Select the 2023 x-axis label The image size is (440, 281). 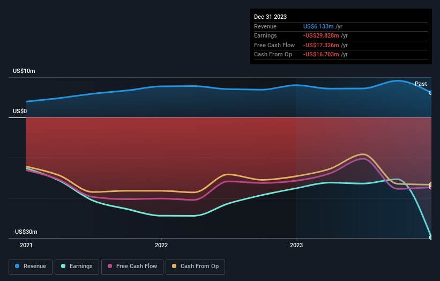(x=296, y=245)
